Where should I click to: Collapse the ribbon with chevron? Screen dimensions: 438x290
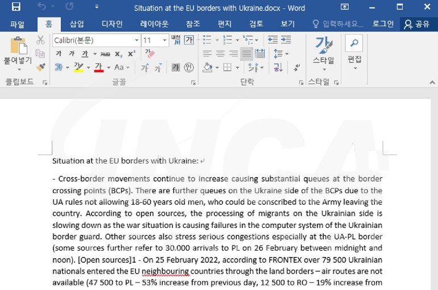pos(432,82)
